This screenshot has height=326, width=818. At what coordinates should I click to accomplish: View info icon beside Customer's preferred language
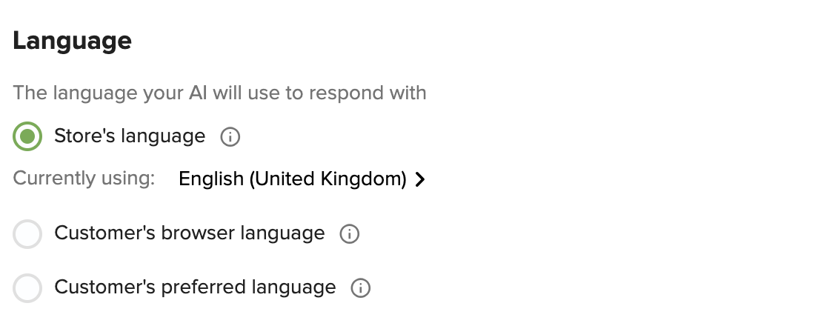click(361, 288)
